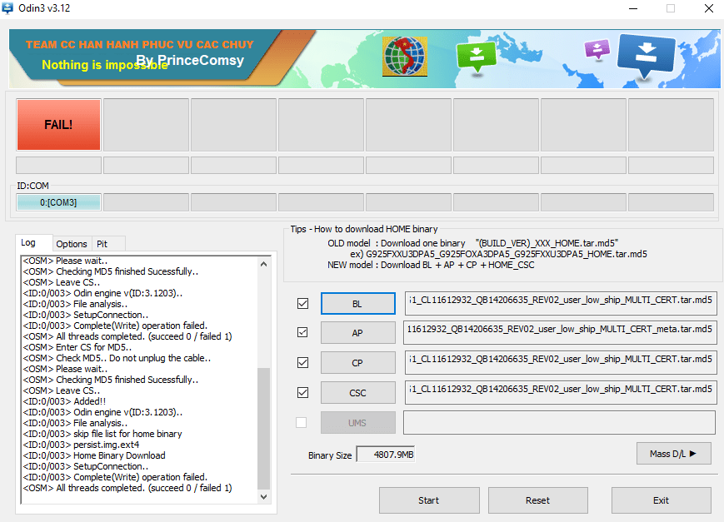Click the Binary Size value 4807.9MB
This screenshot has width=724, height=522.
386,455
